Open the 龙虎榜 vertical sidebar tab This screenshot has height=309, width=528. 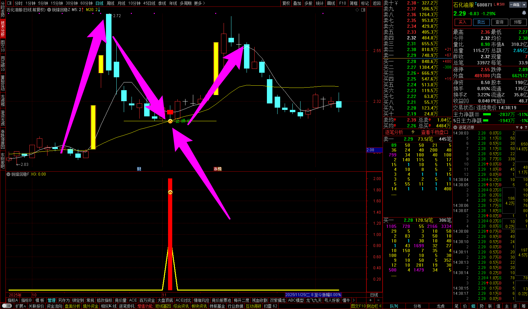coord(3,101)
